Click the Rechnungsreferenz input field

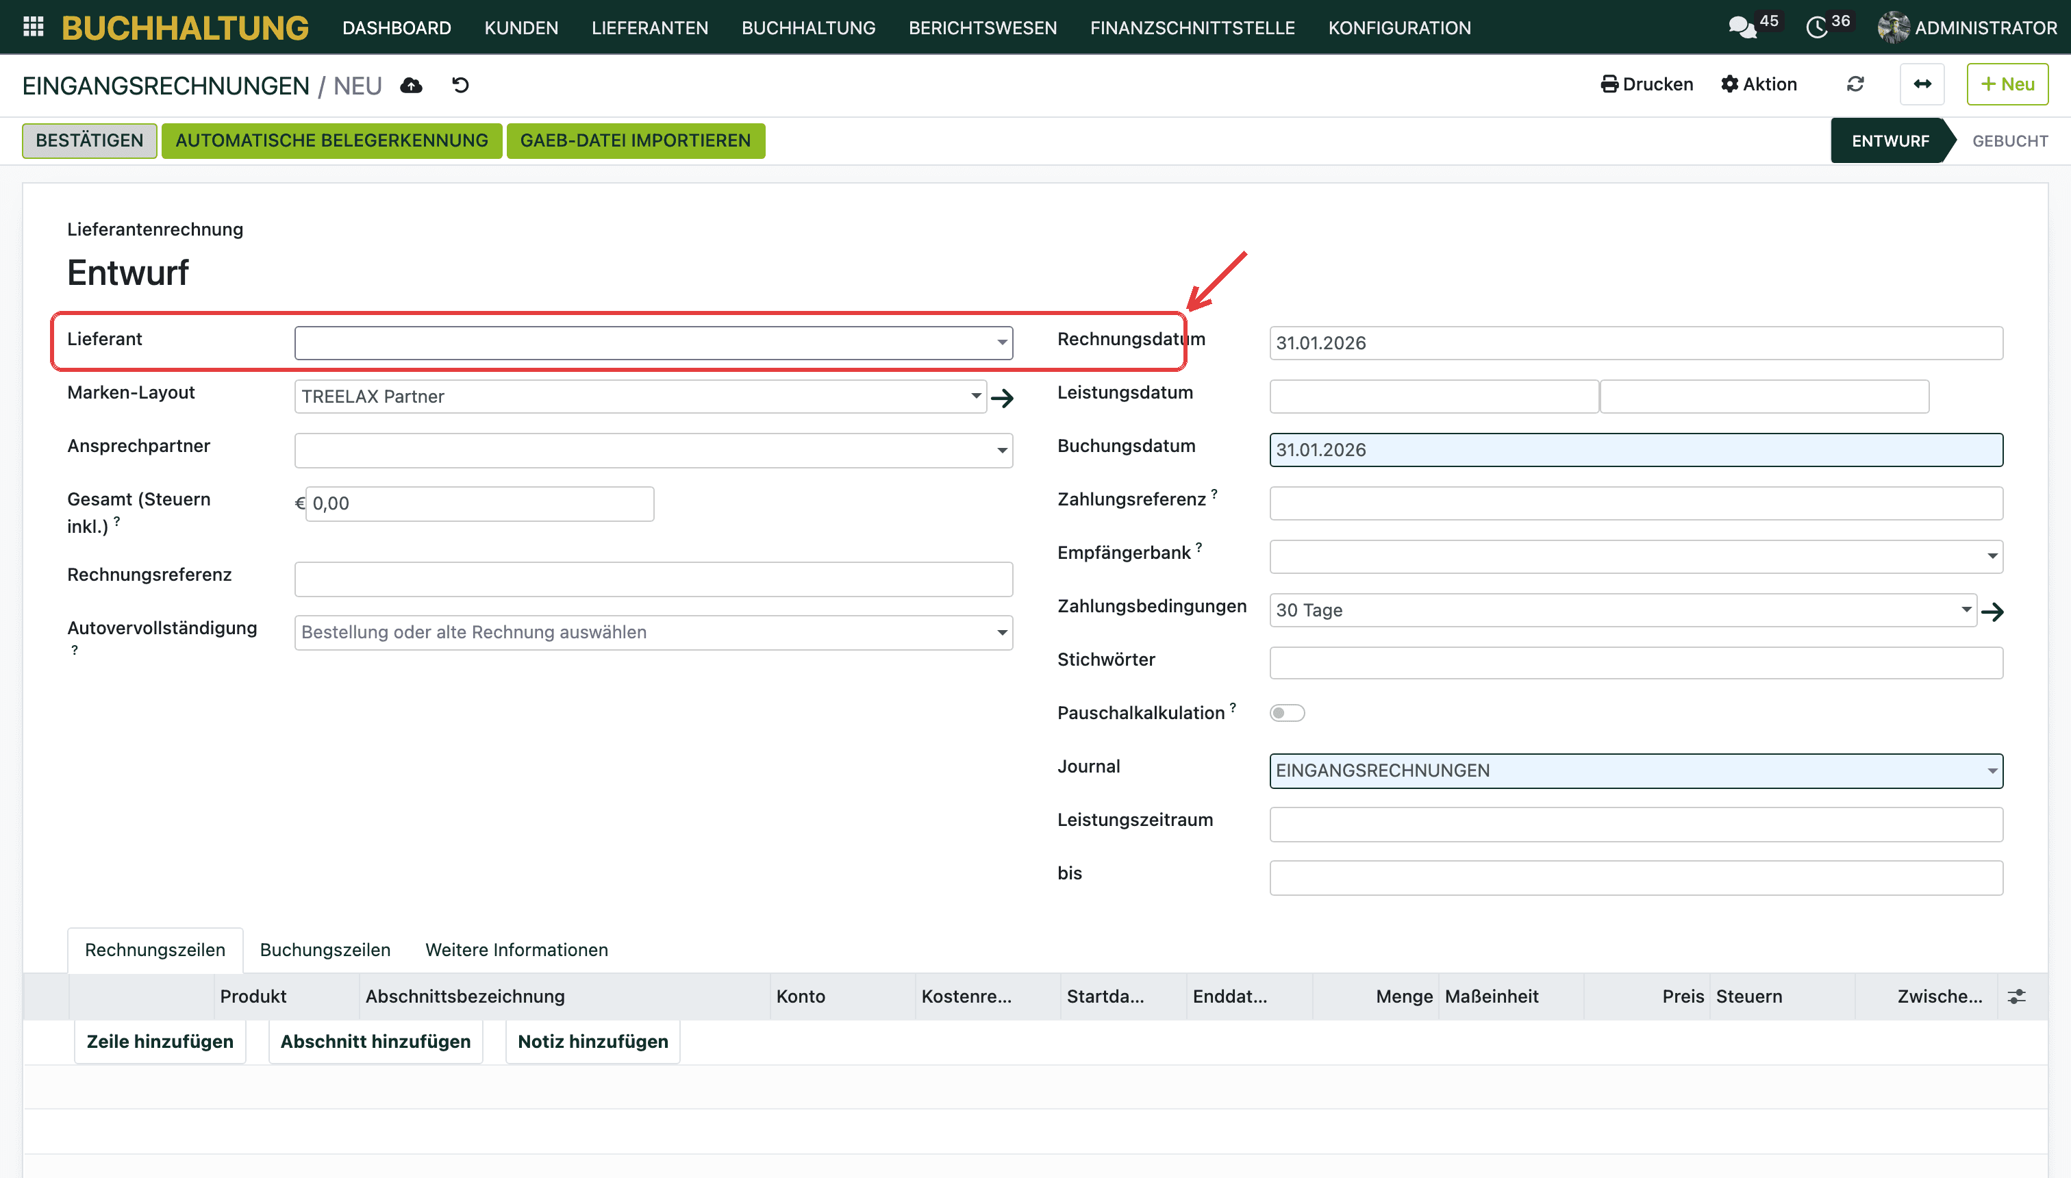pos(653,579)
